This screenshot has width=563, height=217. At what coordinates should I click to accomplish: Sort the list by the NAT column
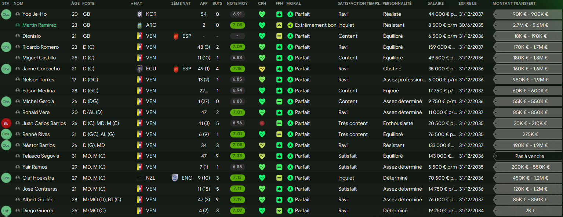coord(138,3)
